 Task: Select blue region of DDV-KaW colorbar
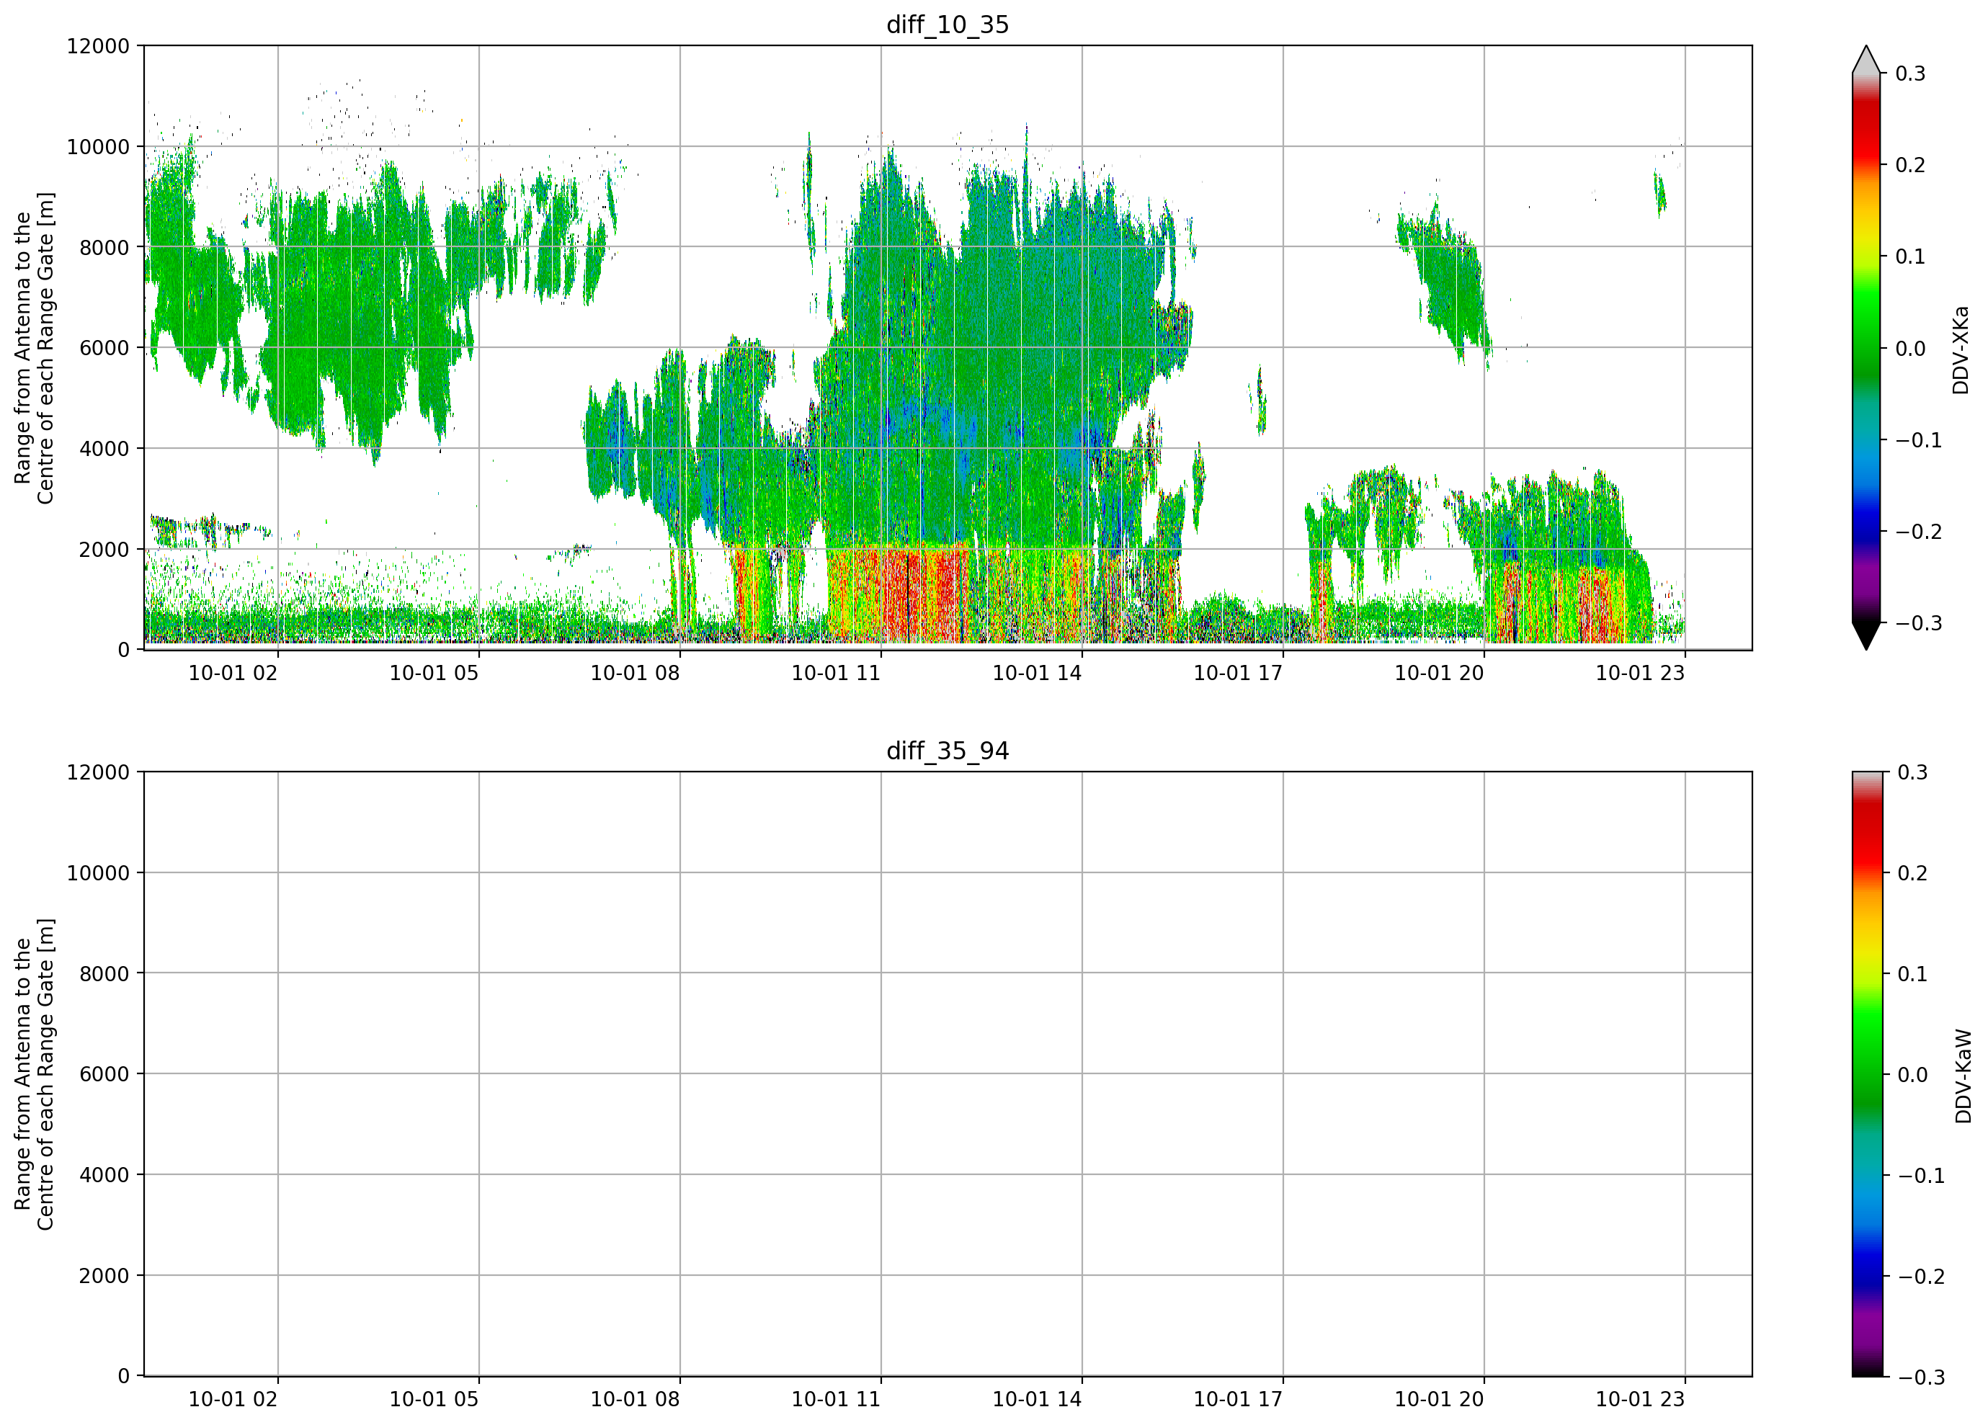click(x=1867, y=1262)
